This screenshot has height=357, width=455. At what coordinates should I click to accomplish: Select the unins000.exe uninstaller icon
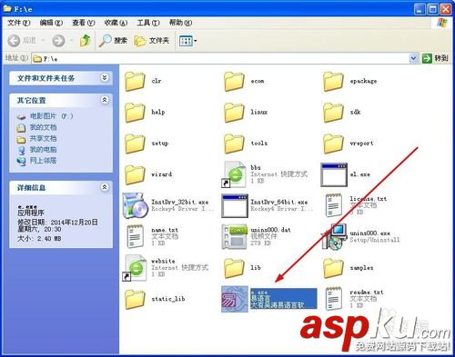click(334, 237)
